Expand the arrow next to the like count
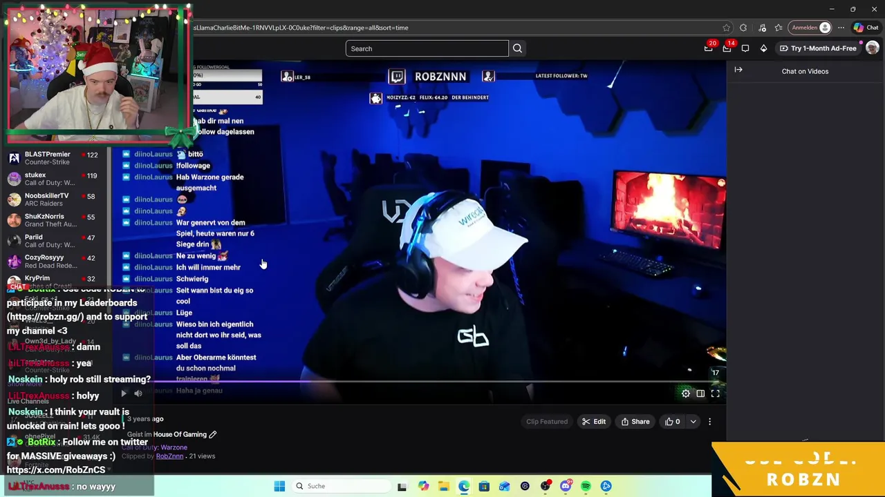Screen dimensions: 885x497 click(x=693, y=422)
